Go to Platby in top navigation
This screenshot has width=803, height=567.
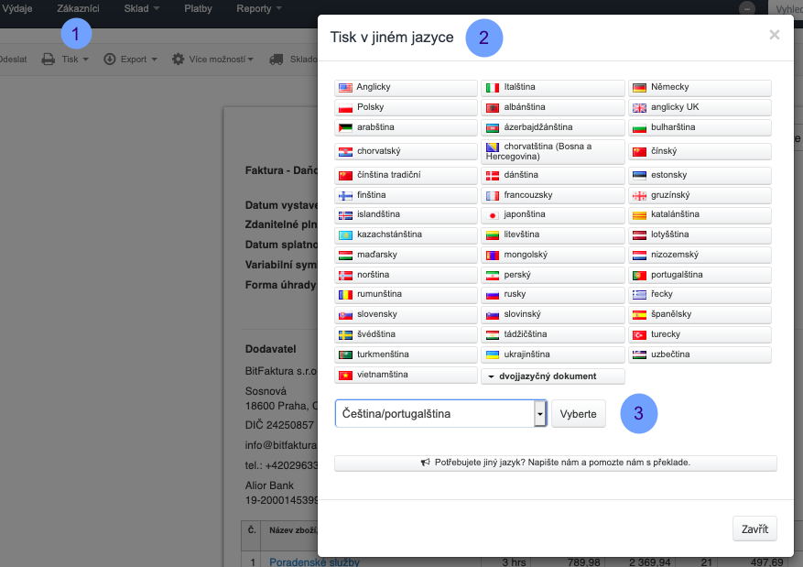pos(197,9)
